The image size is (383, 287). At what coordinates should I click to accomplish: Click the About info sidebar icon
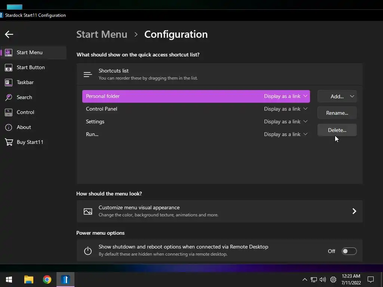click(9, 127)
